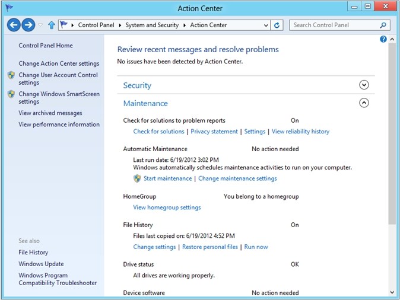Click 'No issues have been detected' text
Screen dimensions: 400x300
[x=180, y=62]
